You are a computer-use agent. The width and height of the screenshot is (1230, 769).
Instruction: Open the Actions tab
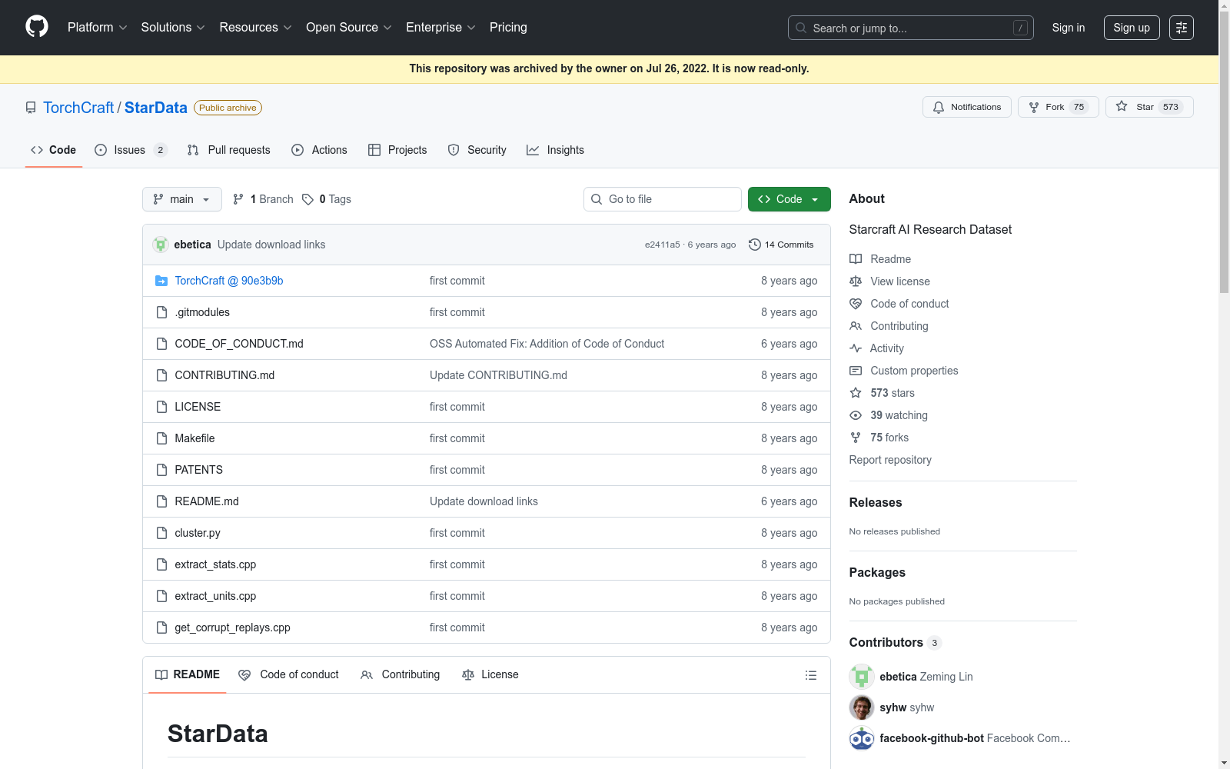[x=319, y=150]
